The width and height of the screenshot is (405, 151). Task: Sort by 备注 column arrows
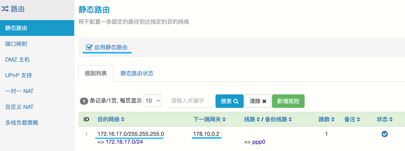(358, 119)
